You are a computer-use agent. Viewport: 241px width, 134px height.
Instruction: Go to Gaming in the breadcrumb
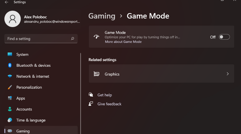102,16
